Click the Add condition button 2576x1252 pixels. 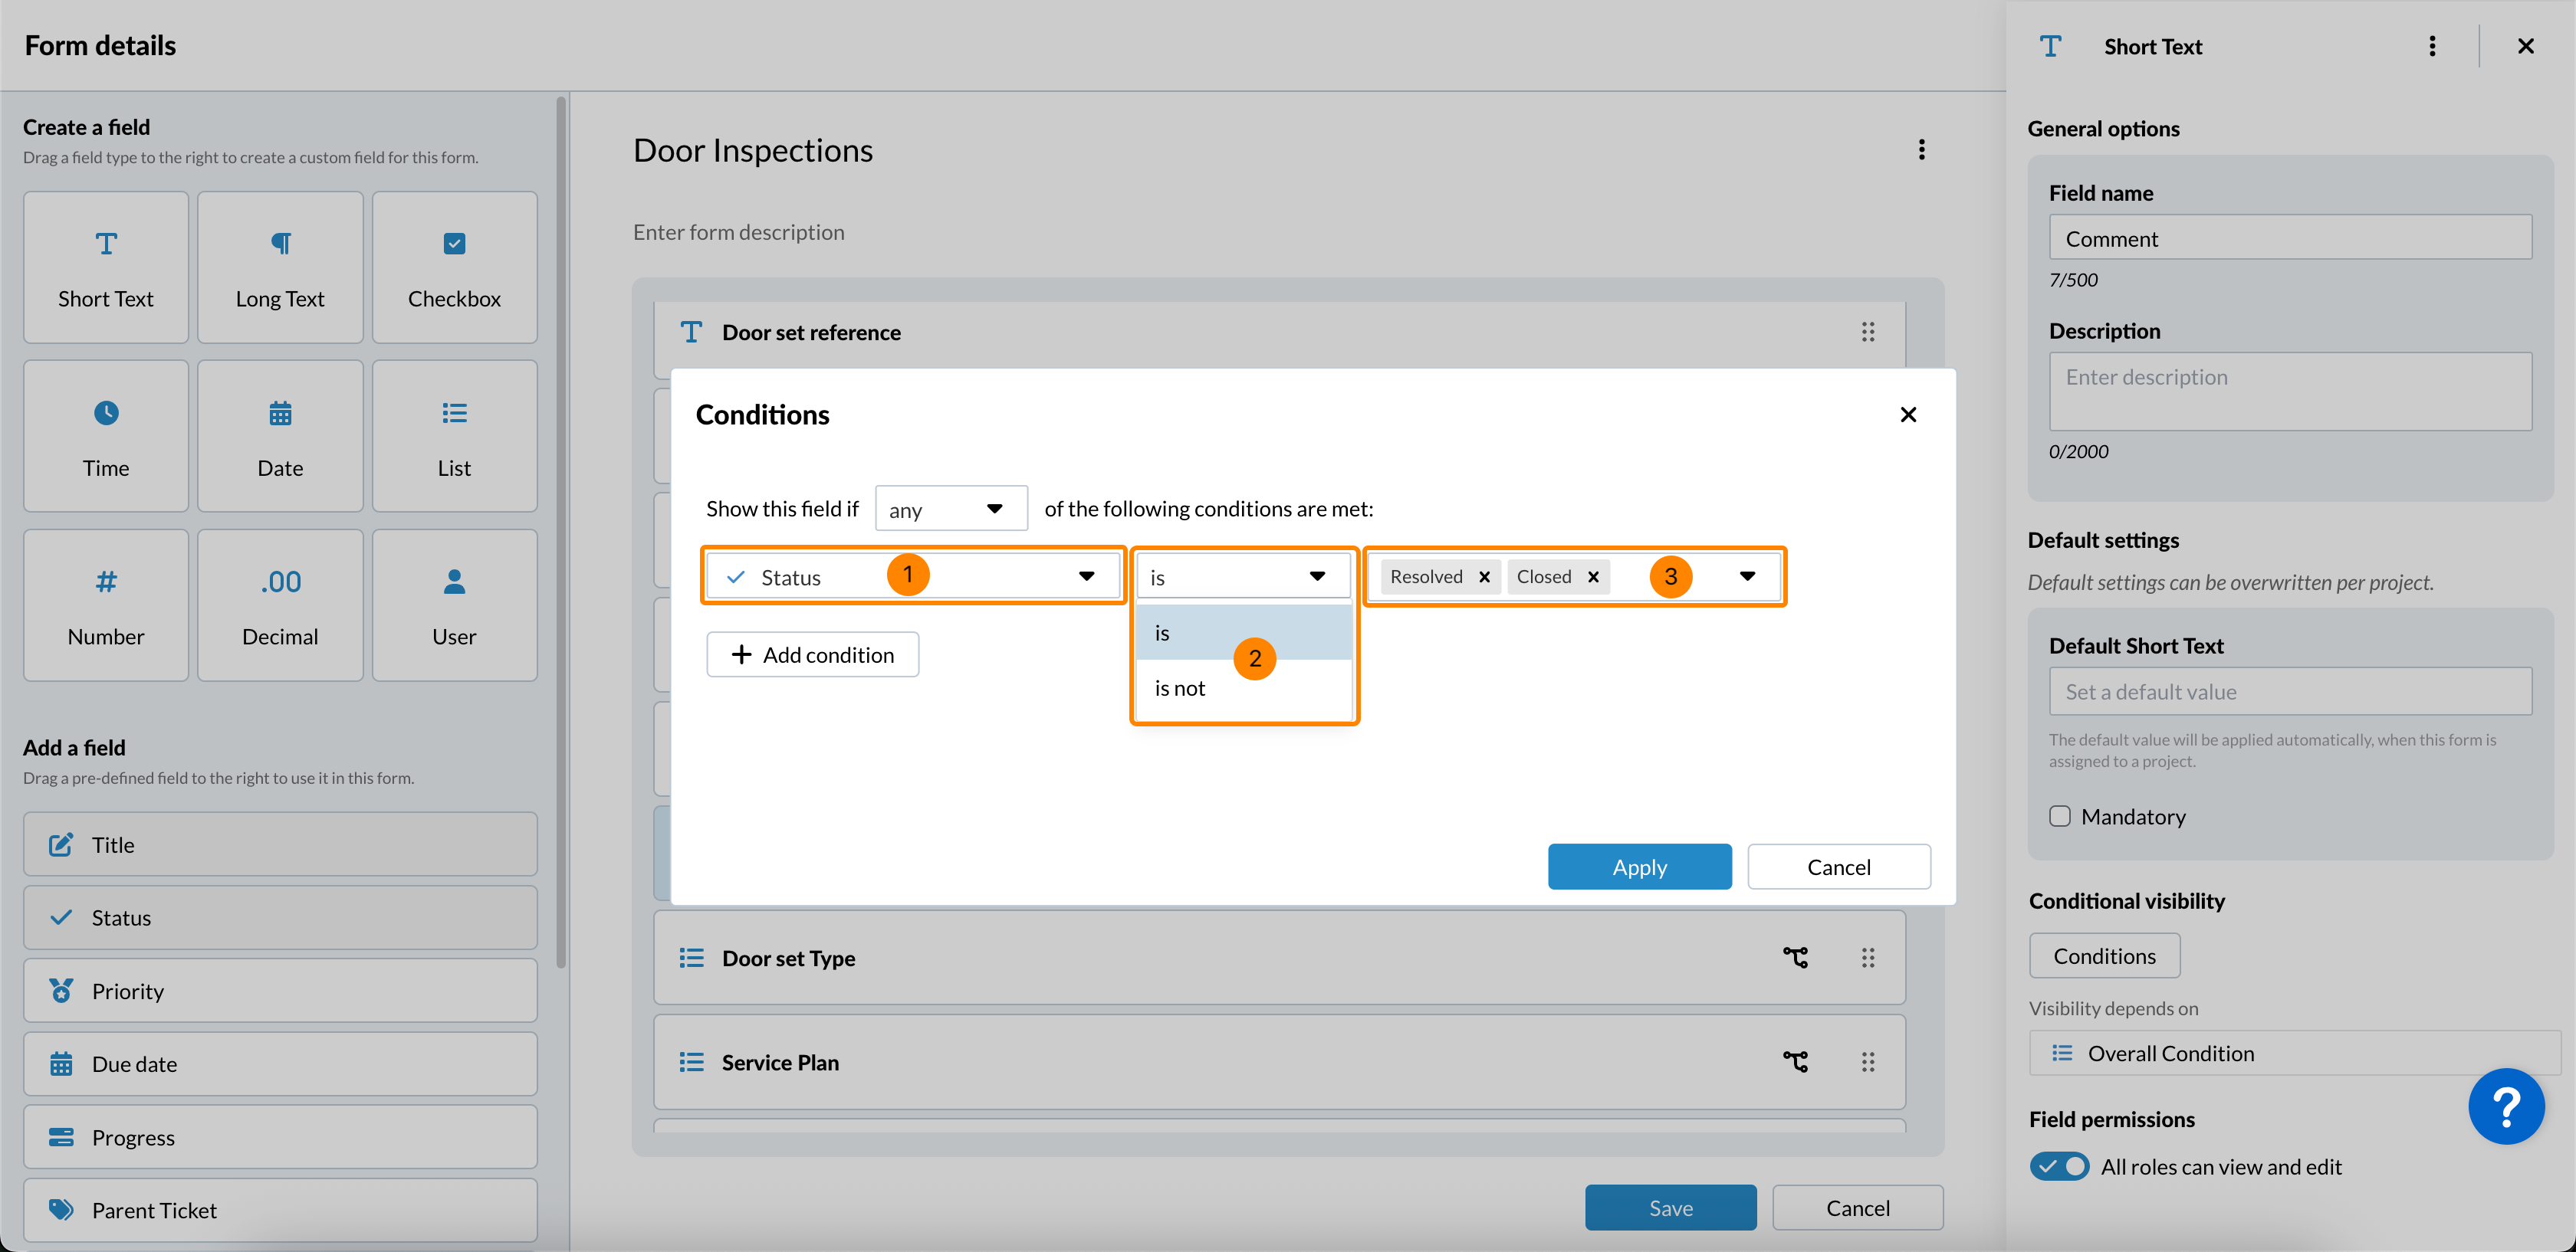(x=812, y=654)
